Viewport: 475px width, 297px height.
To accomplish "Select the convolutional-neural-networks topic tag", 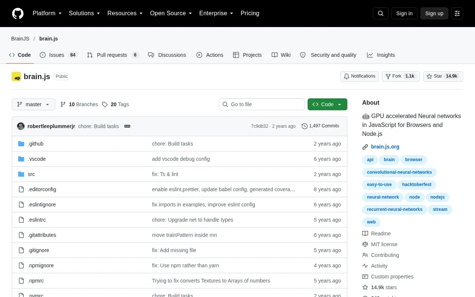I will [399, 172].
